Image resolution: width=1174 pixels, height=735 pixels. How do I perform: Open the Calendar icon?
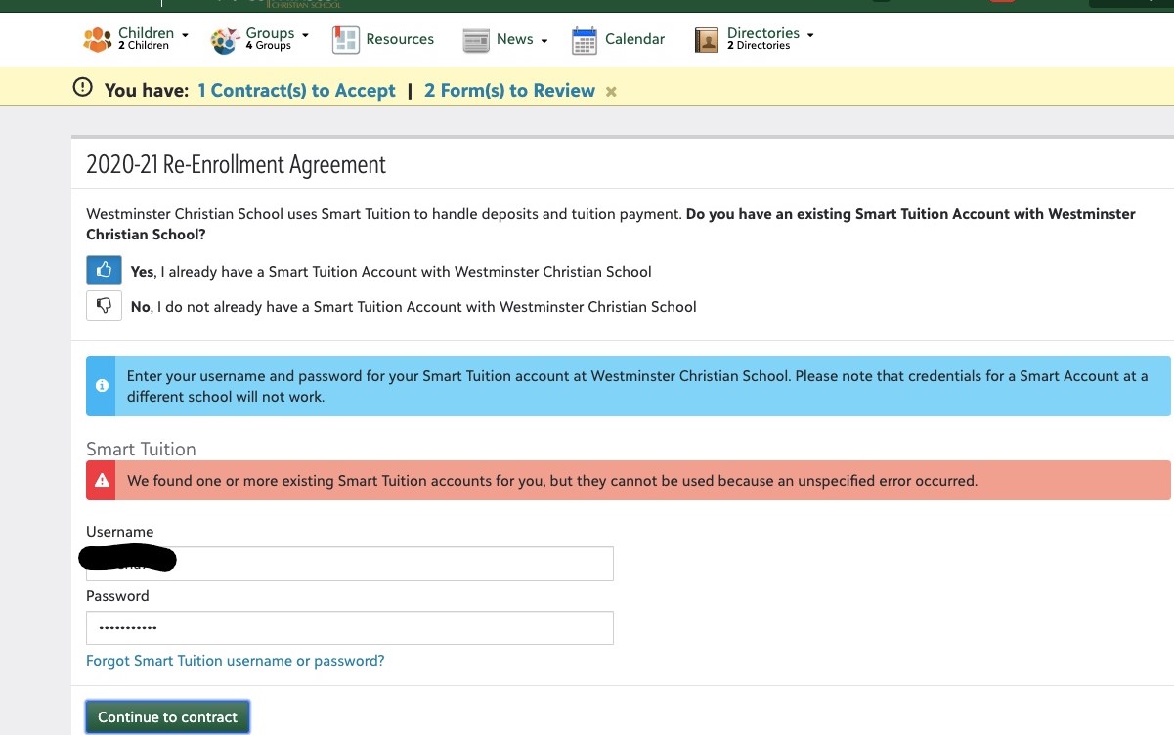click(585, 40)
